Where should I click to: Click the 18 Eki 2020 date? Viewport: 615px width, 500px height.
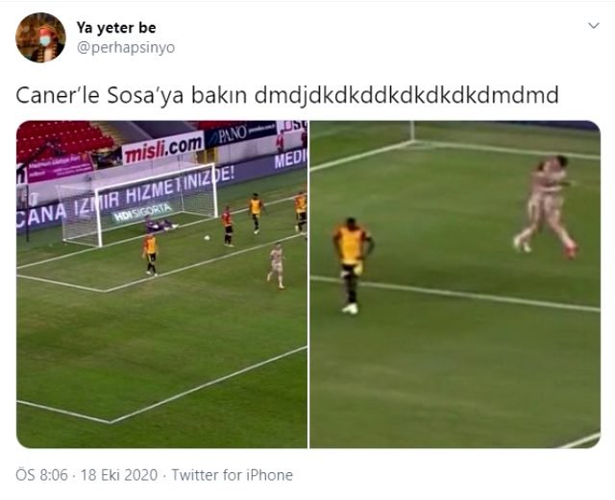point(119,475)
